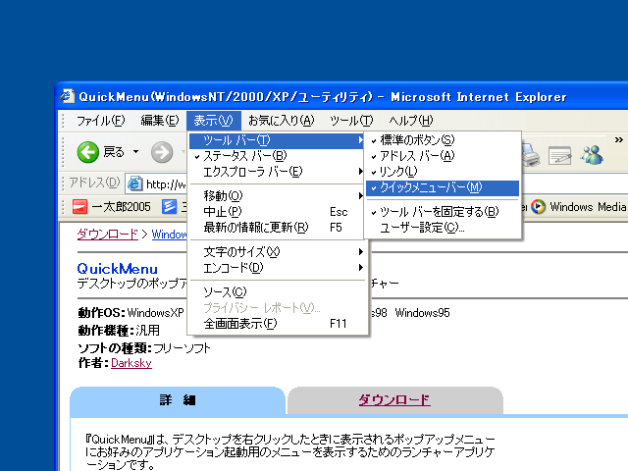
Task: Click the address URL field
Action: coord(165,183)
